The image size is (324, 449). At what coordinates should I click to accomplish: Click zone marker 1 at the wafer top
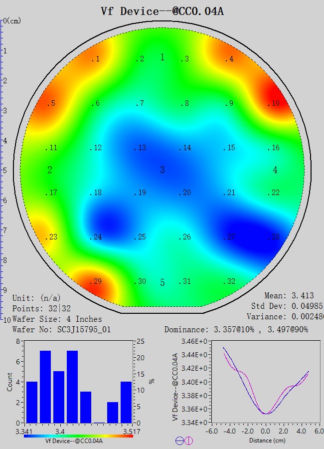162,57
